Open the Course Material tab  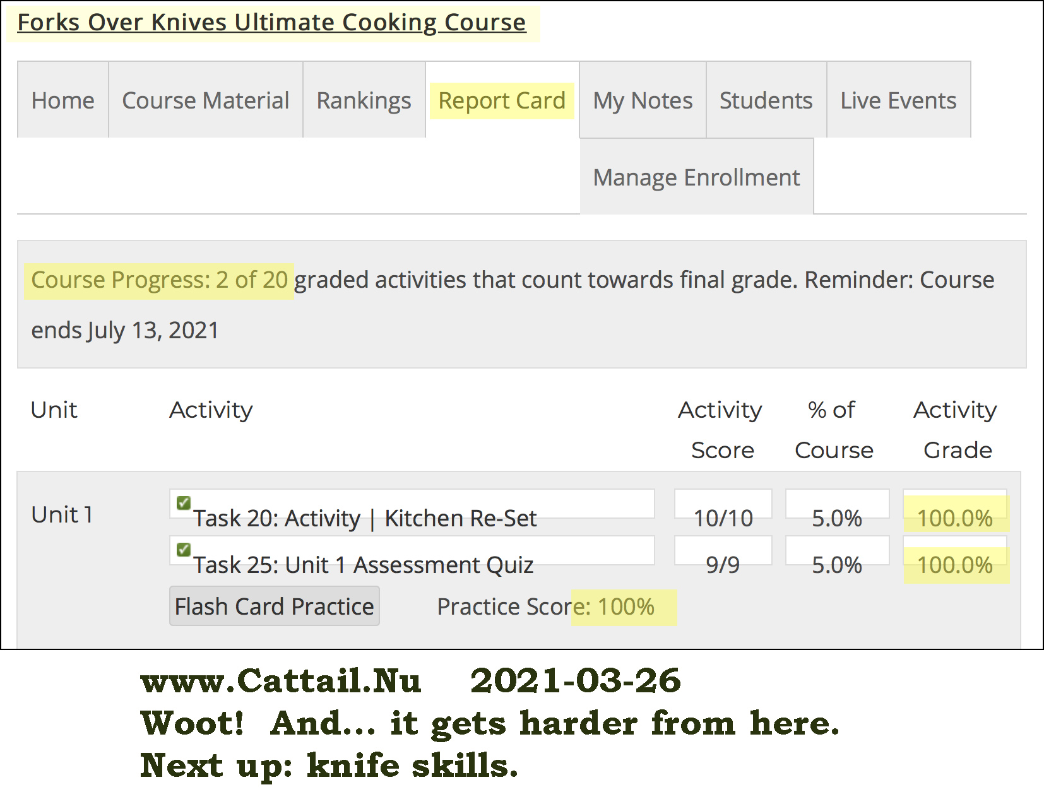point(206,100)
